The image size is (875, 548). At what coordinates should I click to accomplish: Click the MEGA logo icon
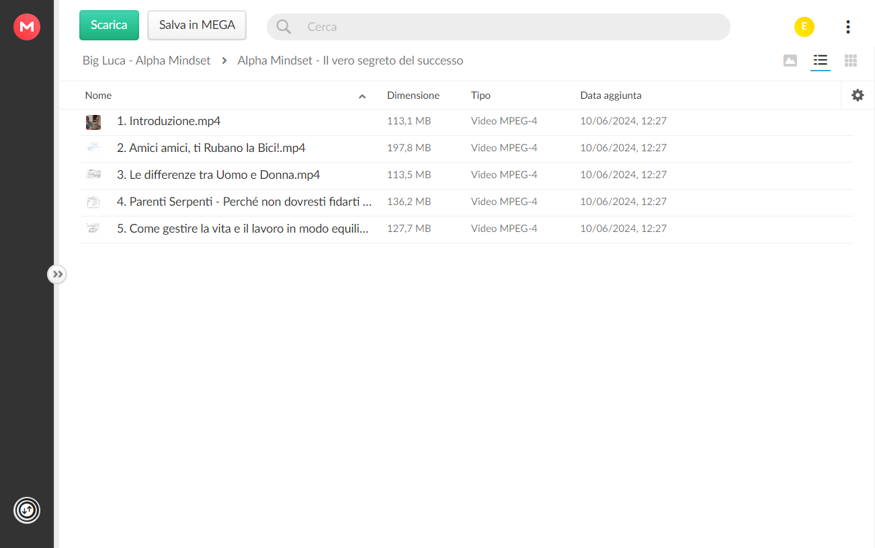[x=27, y=27]
